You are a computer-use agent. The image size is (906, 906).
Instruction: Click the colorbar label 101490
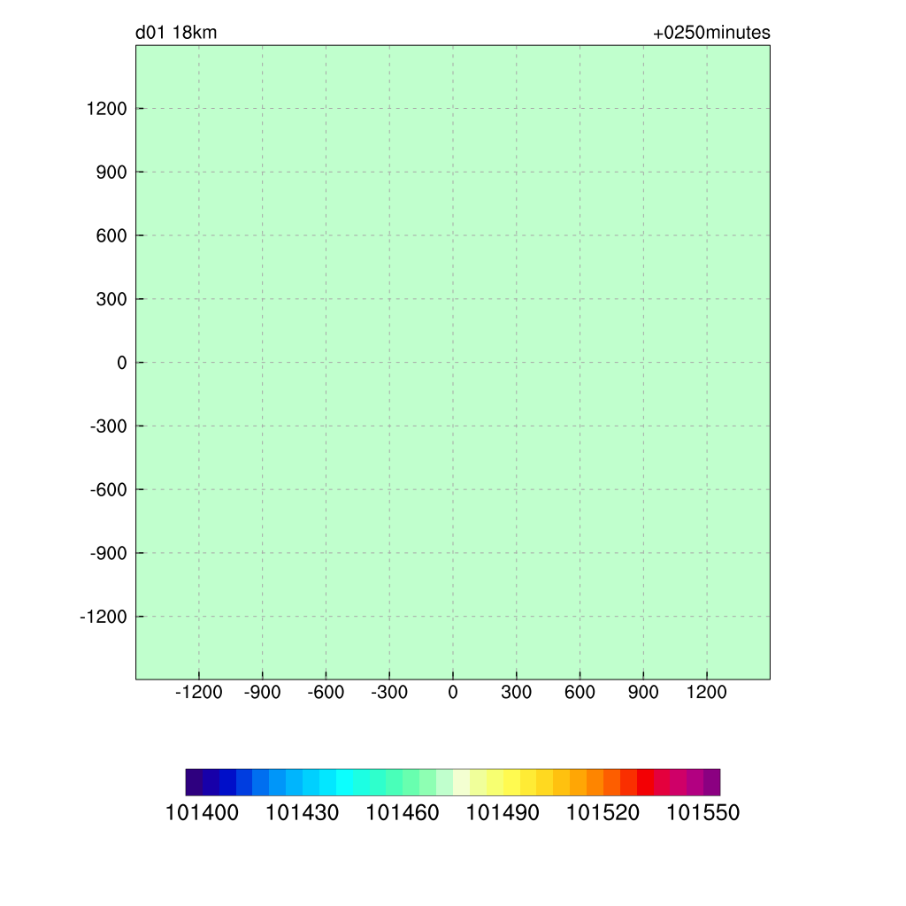coord(503,813)
